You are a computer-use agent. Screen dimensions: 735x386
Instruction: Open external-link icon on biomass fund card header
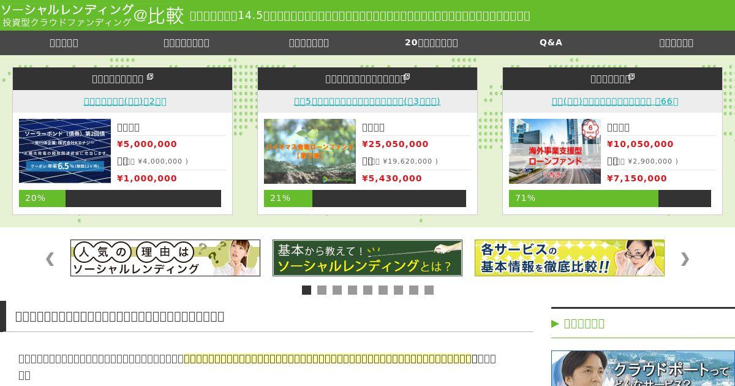click(x=407, y=77)
